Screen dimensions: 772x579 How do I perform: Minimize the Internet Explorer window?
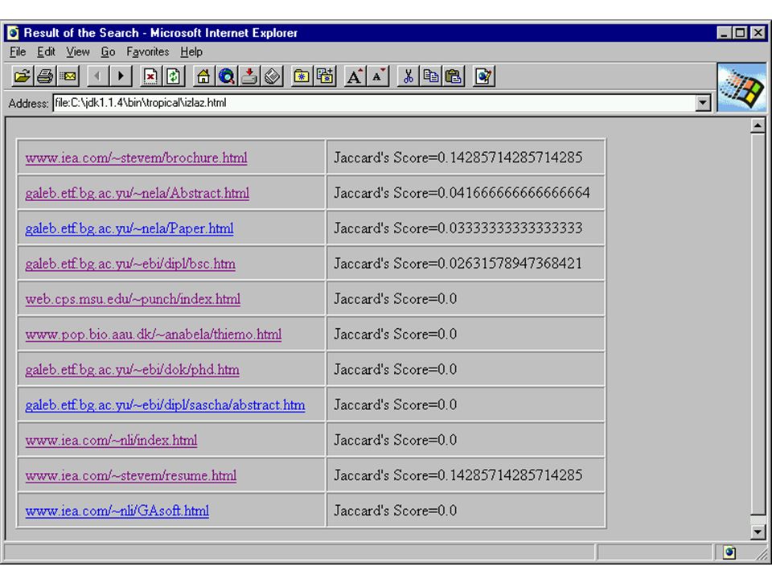pyautogui.click(x=724, y=33)
